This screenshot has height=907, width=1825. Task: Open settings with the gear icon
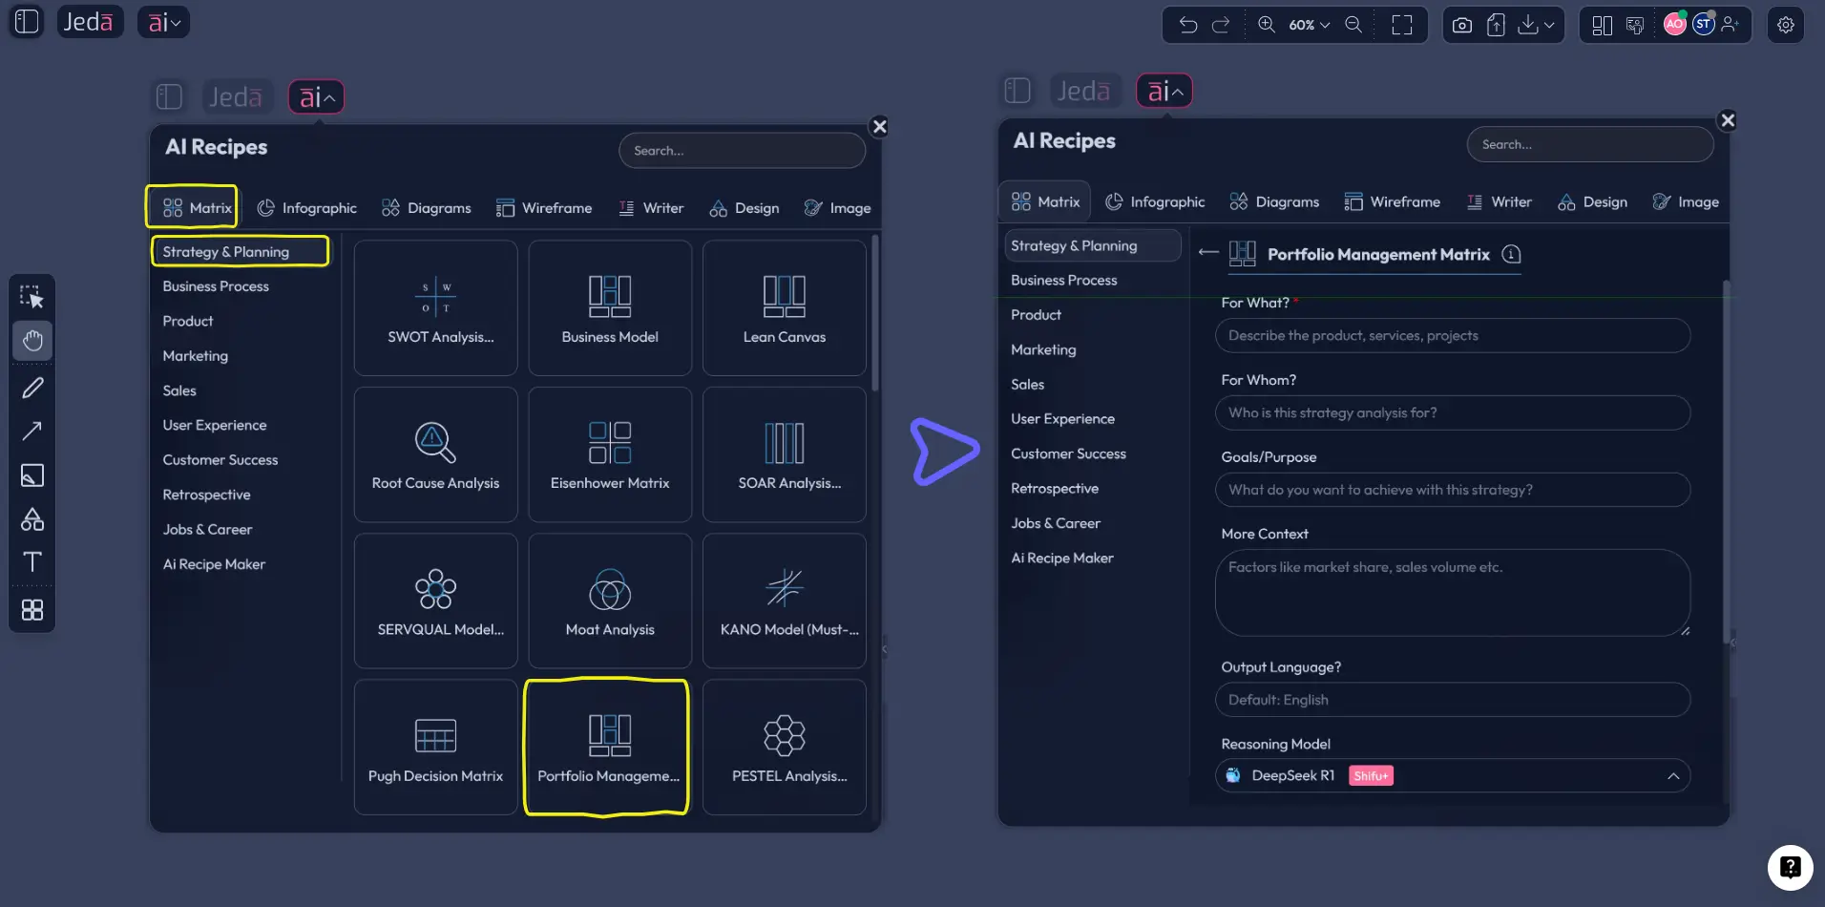pyautogui.click(x=1785, y=25)
